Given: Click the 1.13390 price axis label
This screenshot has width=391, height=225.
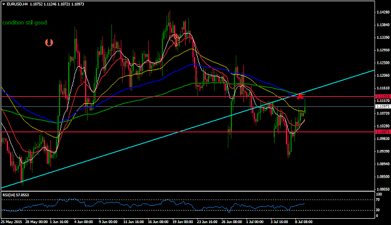Looking at the screenshot, I should [383, 37].
